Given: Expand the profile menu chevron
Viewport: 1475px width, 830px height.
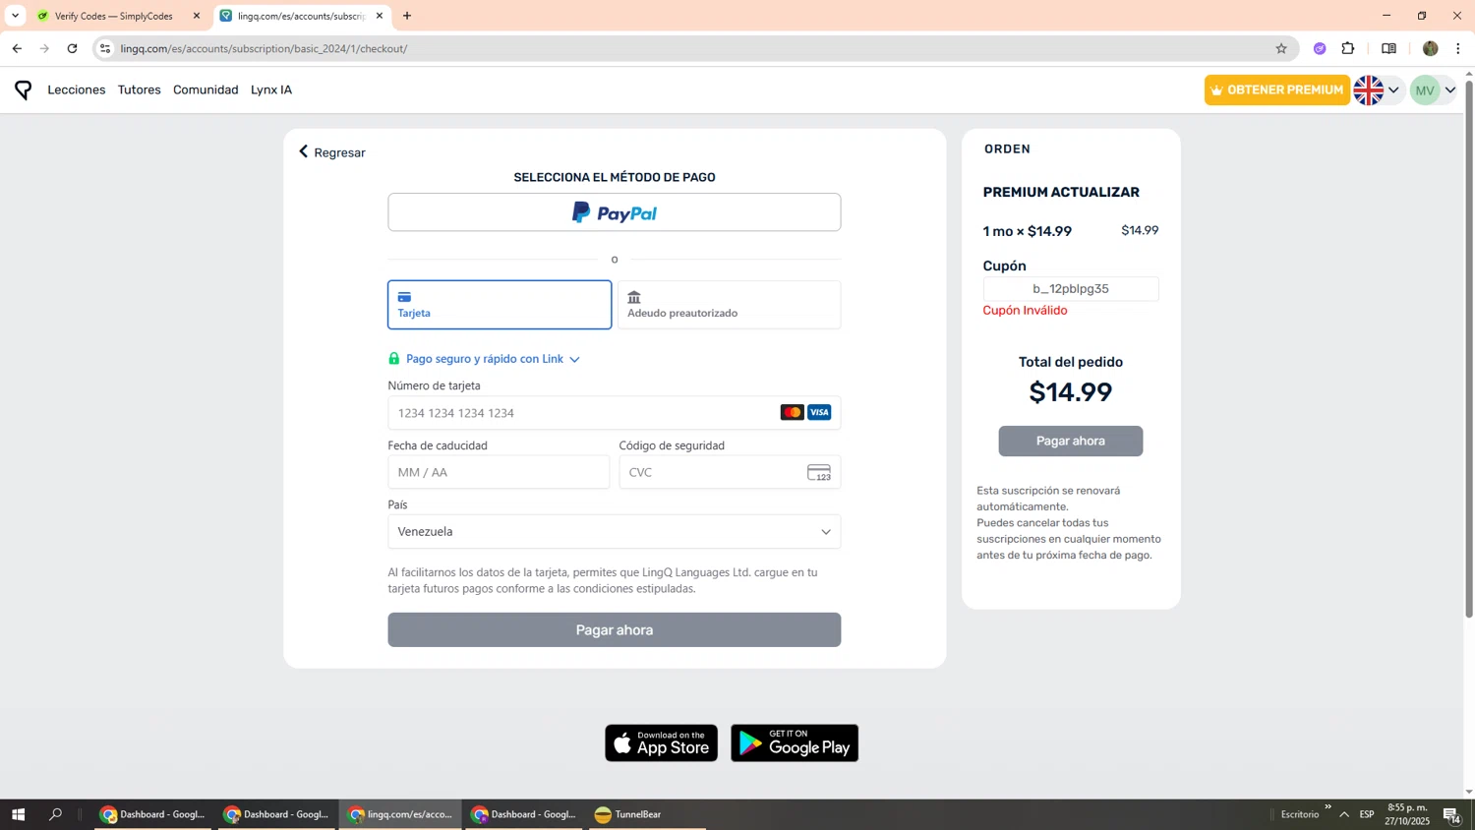Looking at the screenshot, I should [1450, 90].
